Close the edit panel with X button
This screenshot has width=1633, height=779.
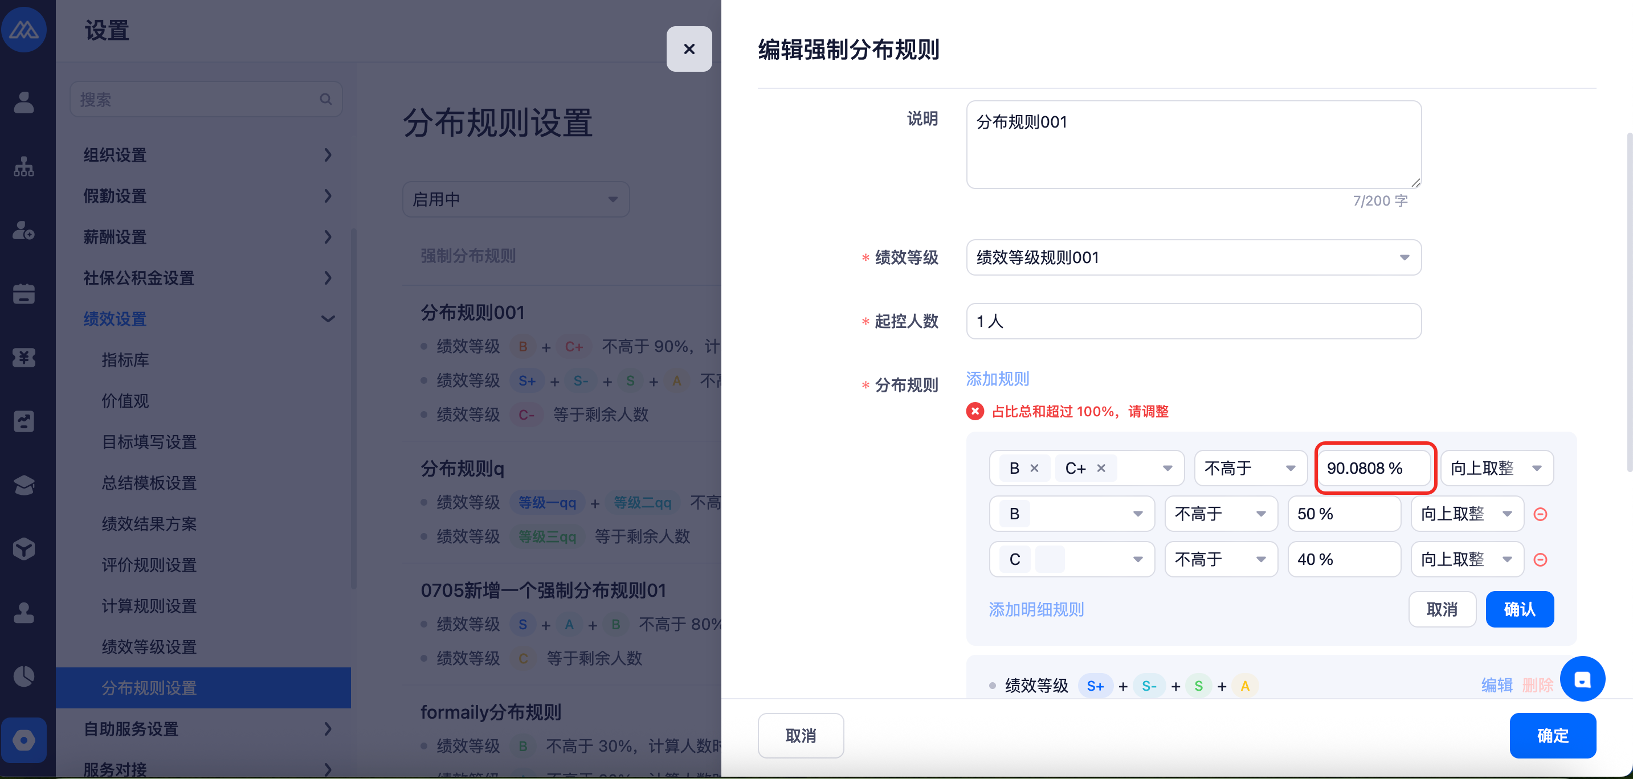tap(689, 49)
